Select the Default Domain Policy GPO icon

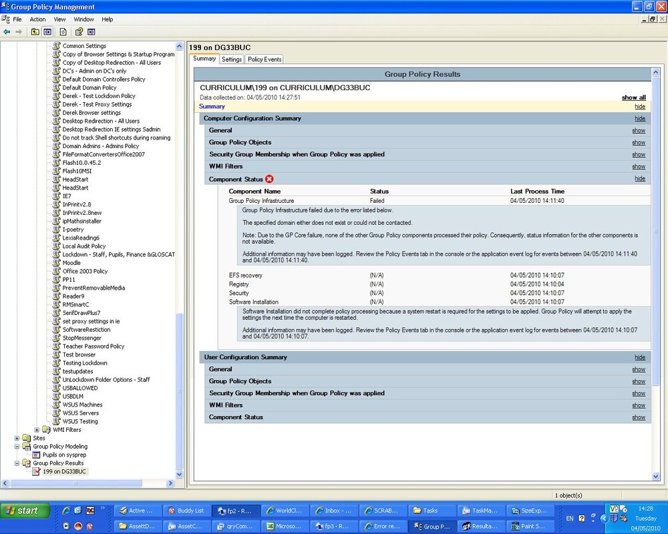[x=56, y=87]
